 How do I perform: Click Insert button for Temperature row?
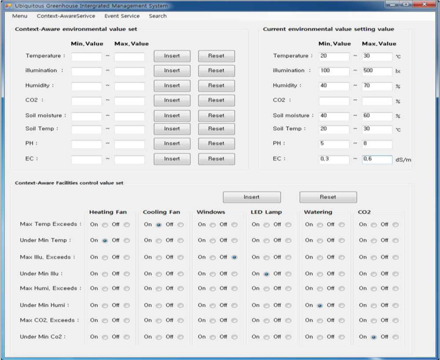coord(172,56)
